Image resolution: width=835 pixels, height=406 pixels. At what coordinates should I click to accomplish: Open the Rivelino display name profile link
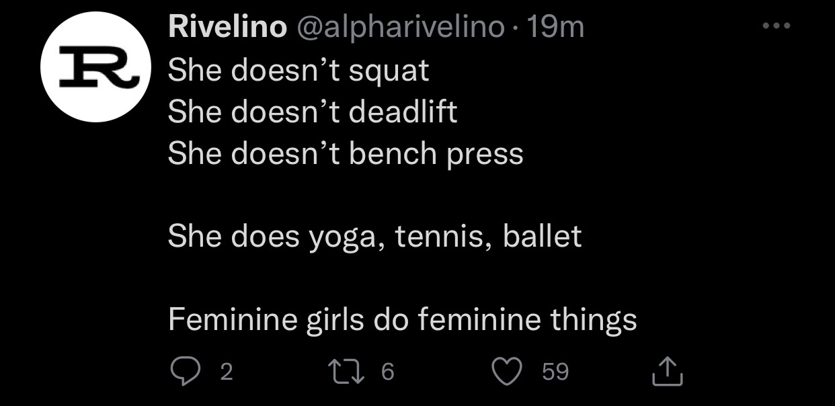point(228,28)
